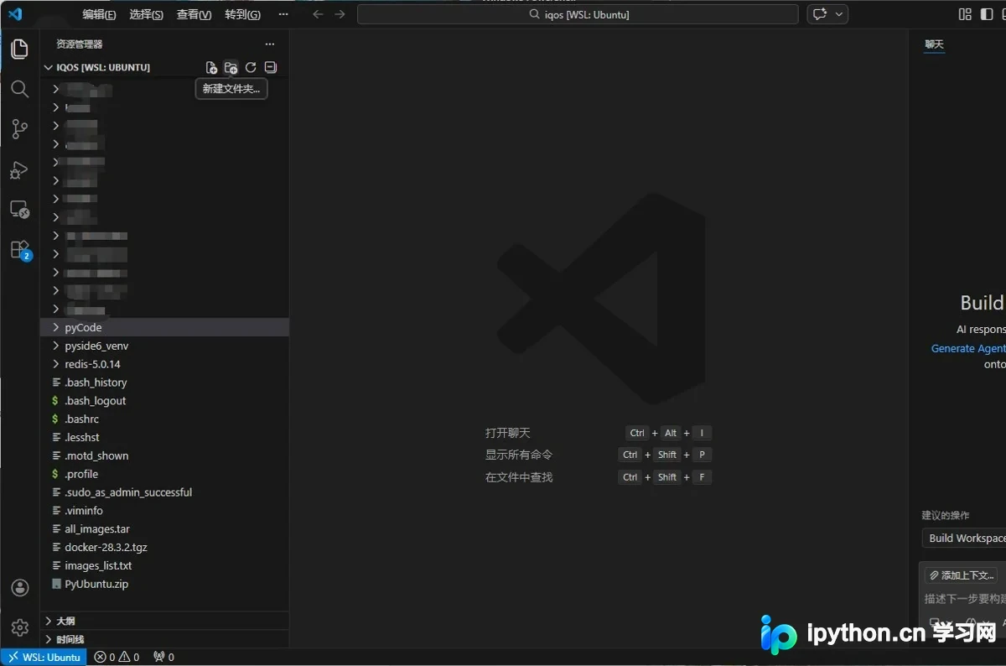The height and width of the screenshot is (666, 1006).
Task: Open the 查看(V) menu
Action: 194,14
